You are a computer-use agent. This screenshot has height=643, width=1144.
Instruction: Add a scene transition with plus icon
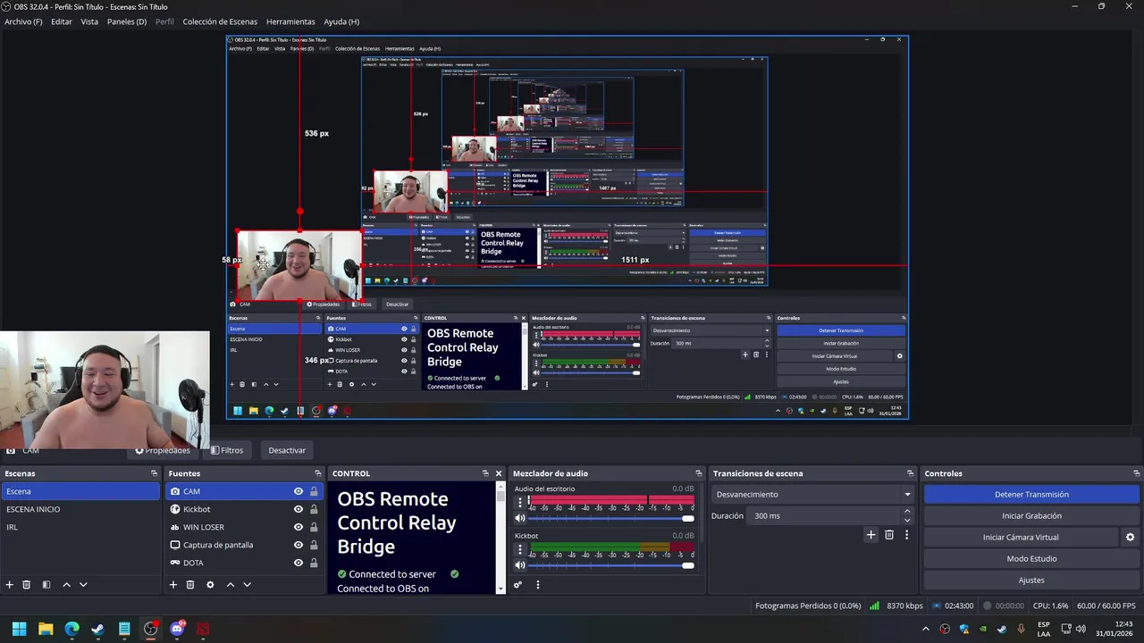point(871,535)
